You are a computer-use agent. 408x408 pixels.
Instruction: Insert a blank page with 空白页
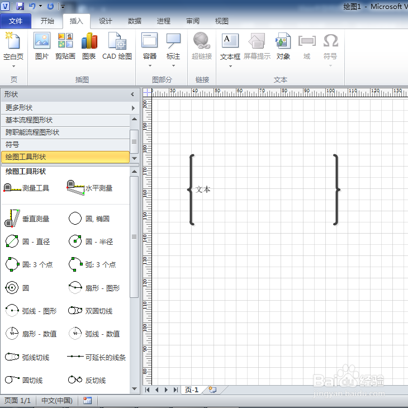pyautogui.click(x=13, y=45)
